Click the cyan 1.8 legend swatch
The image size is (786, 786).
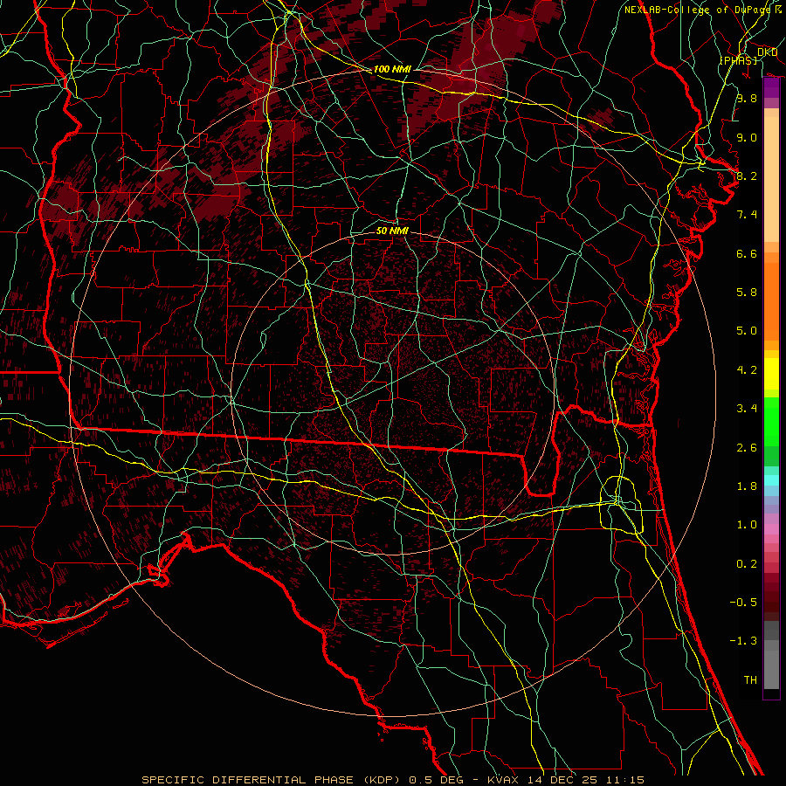point(771,480)
